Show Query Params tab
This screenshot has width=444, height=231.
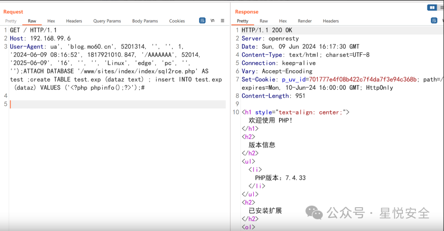pos(107,21)
